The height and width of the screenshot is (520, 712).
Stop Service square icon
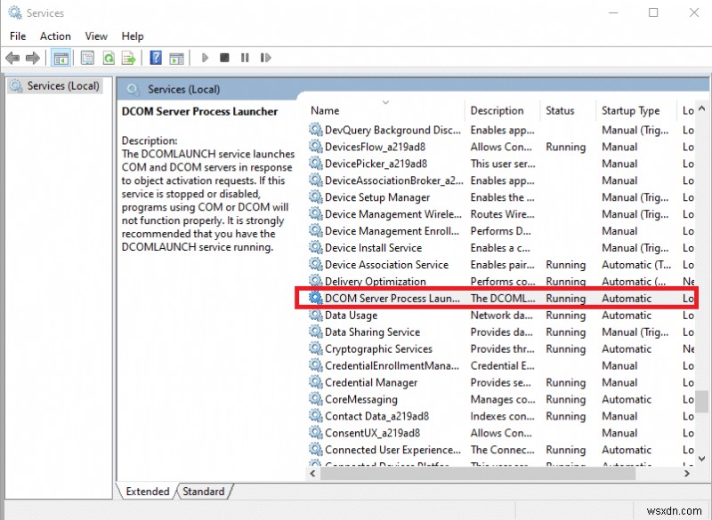pos(224,58)
